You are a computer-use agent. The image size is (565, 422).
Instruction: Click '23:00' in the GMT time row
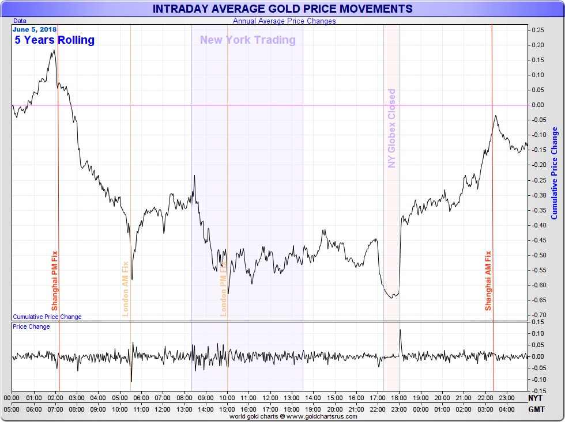pos(399,409)
